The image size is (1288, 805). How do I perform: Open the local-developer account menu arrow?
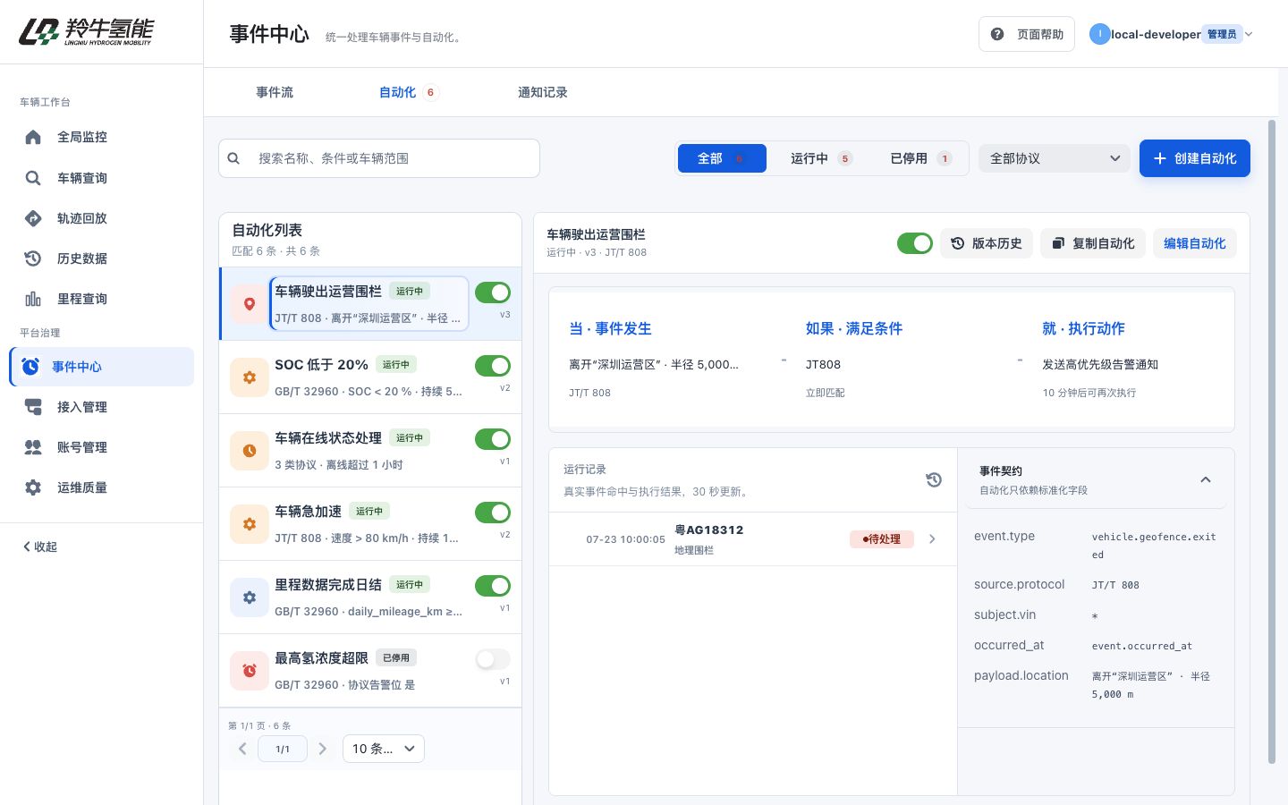(1250, 34)
